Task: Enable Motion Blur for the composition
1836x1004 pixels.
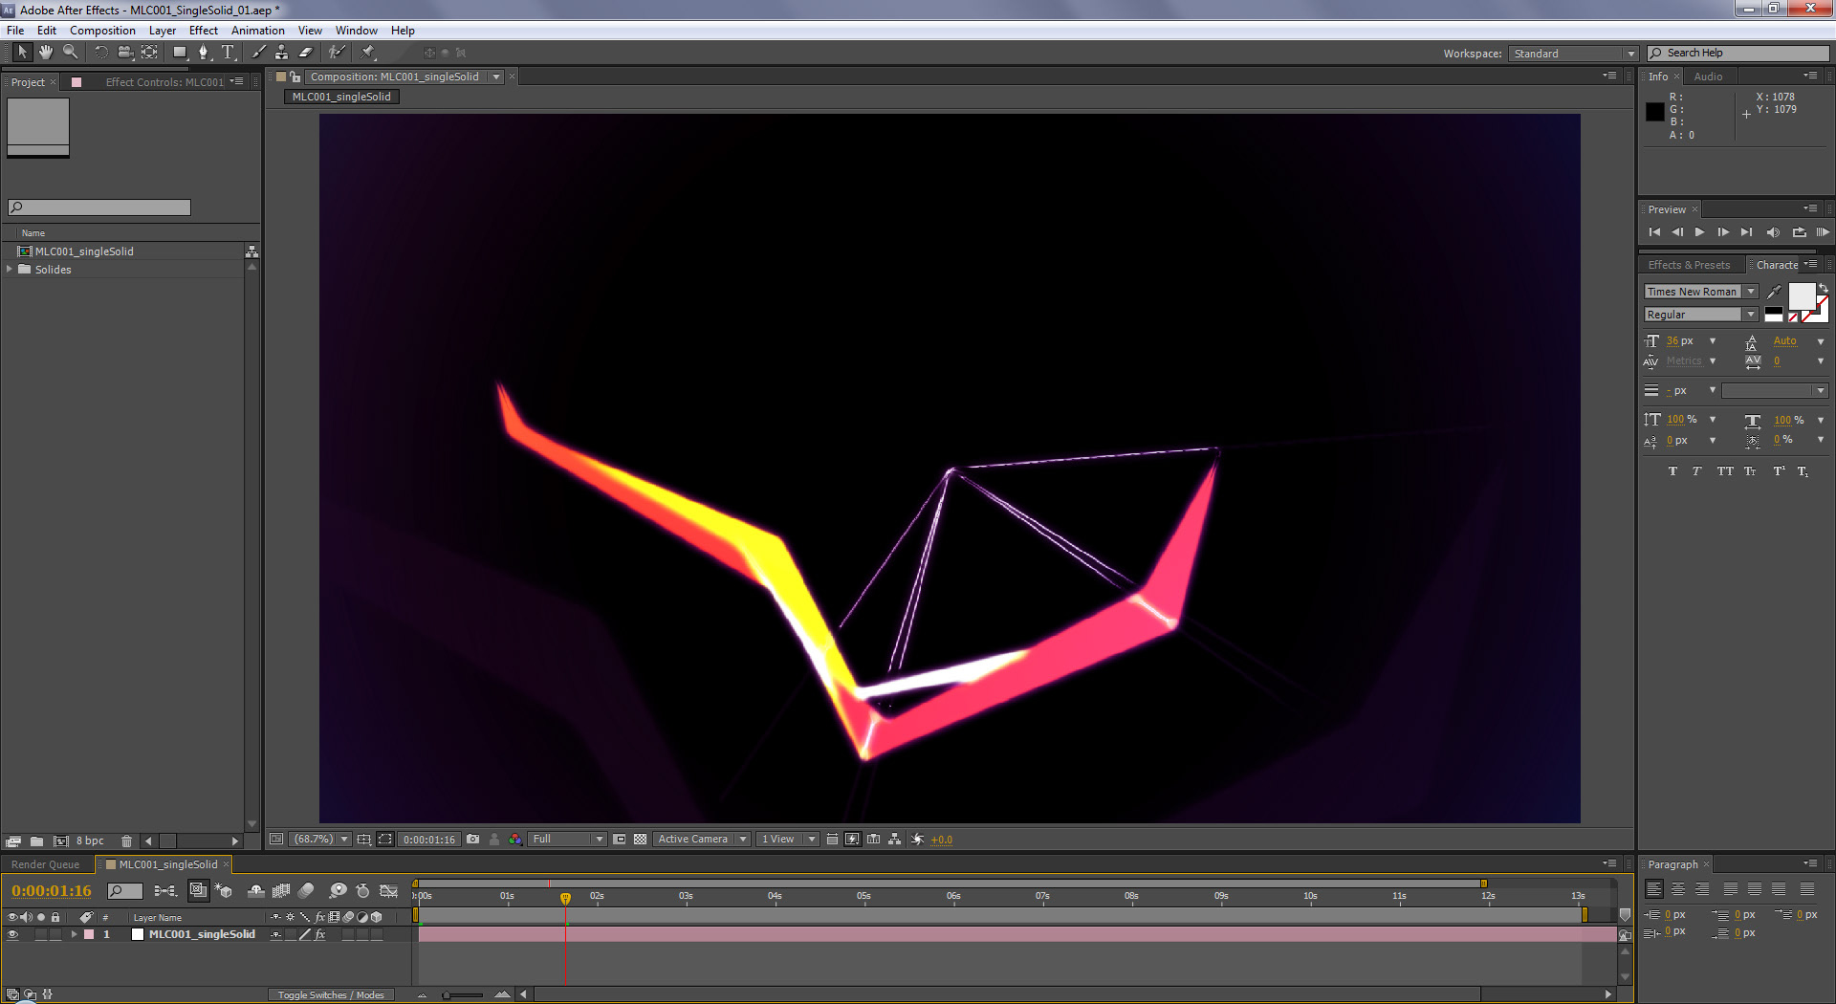Action: click(306, 890)
